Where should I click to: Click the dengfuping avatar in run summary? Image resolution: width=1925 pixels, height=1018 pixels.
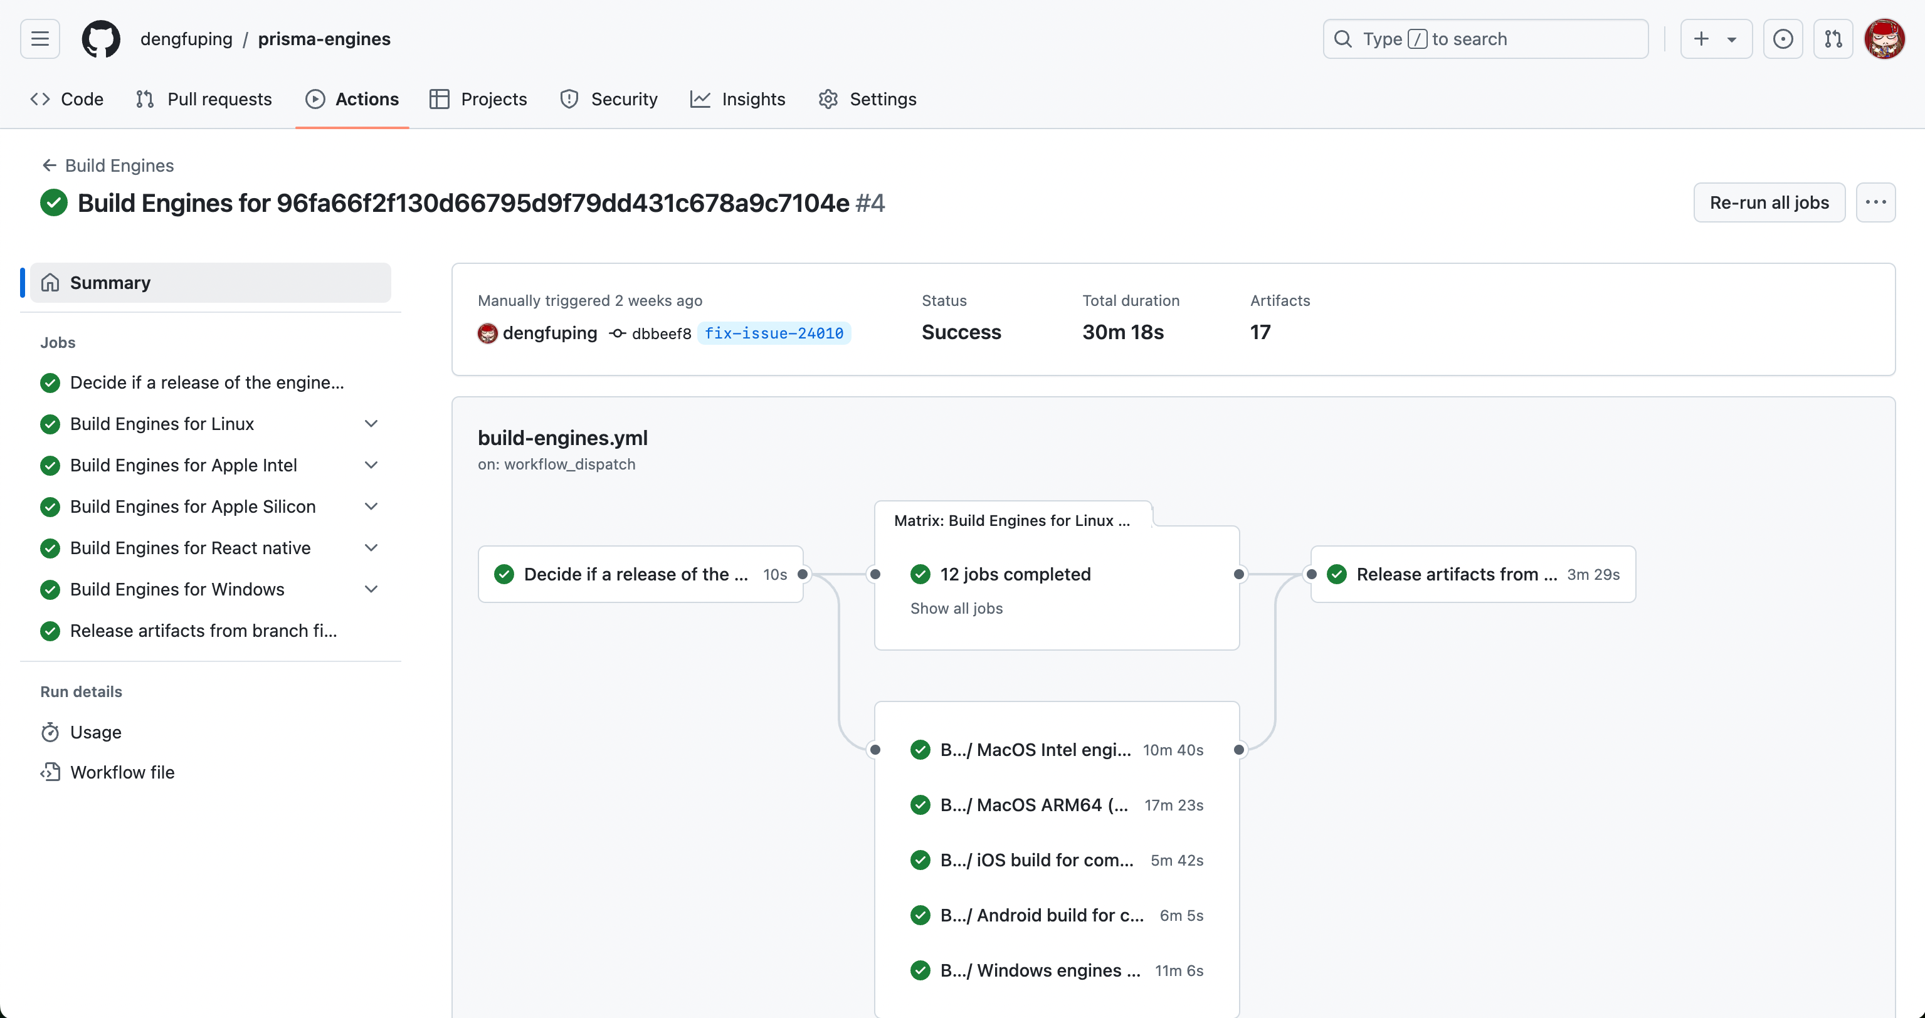point(487,333)
